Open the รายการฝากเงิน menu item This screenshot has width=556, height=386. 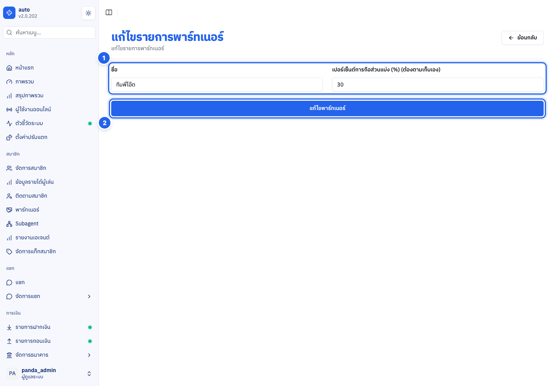[x=49, y=327]
